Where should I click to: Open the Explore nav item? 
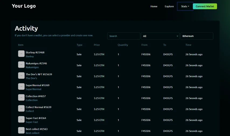point(169,6)
